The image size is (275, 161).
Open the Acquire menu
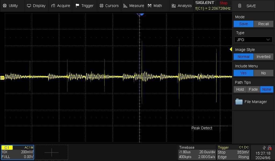click(x=61, y=6)
